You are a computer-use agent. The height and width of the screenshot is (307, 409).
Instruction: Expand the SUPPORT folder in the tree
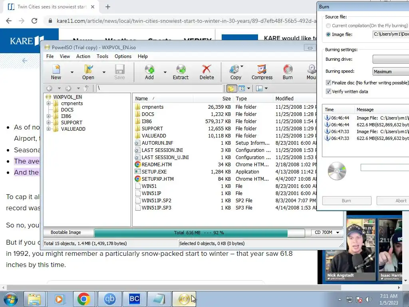[48, 122]
